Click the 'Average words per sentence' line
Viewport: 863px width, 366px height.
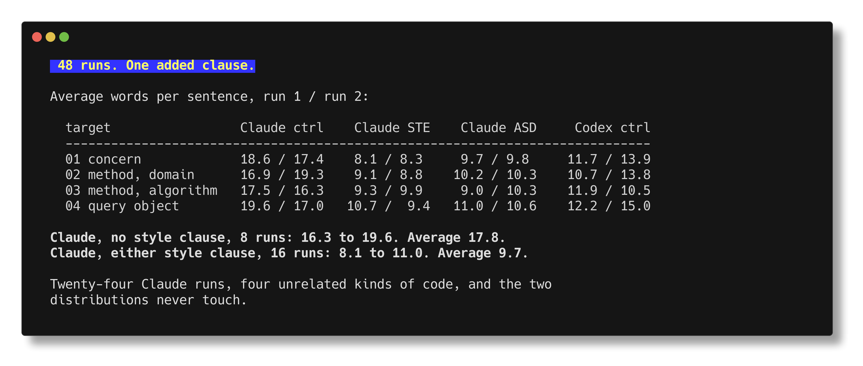point(209,97)
